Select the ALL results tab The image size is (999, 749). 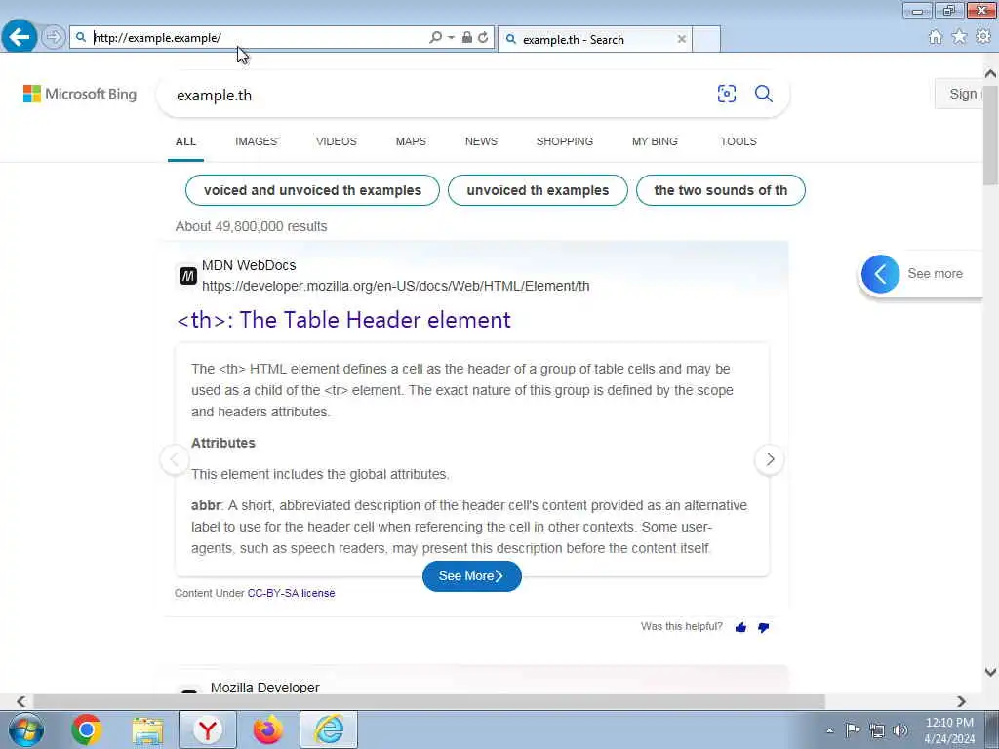click(185, 141)
